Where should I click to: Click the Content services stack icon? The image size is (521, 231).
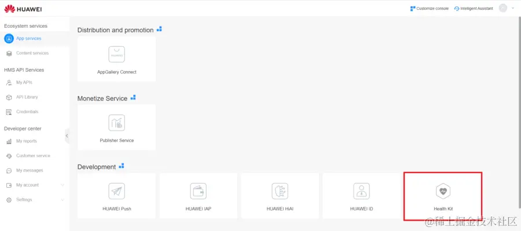(x=9, y=53)
